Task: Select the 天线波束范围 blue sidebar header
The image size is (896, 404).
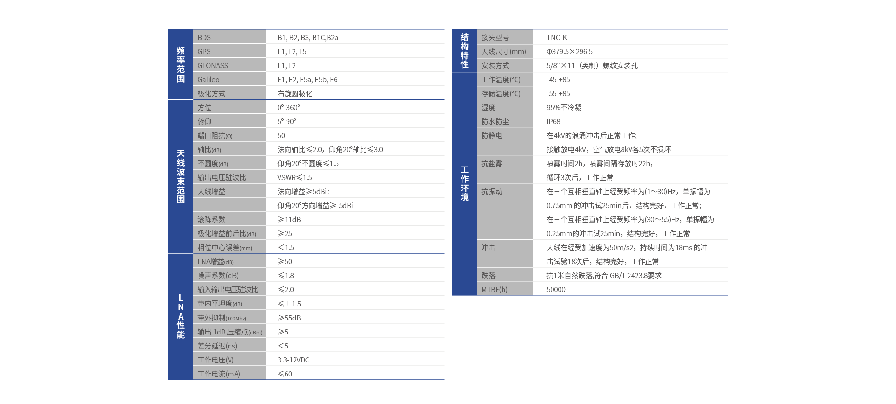Action: pos(181,176)
